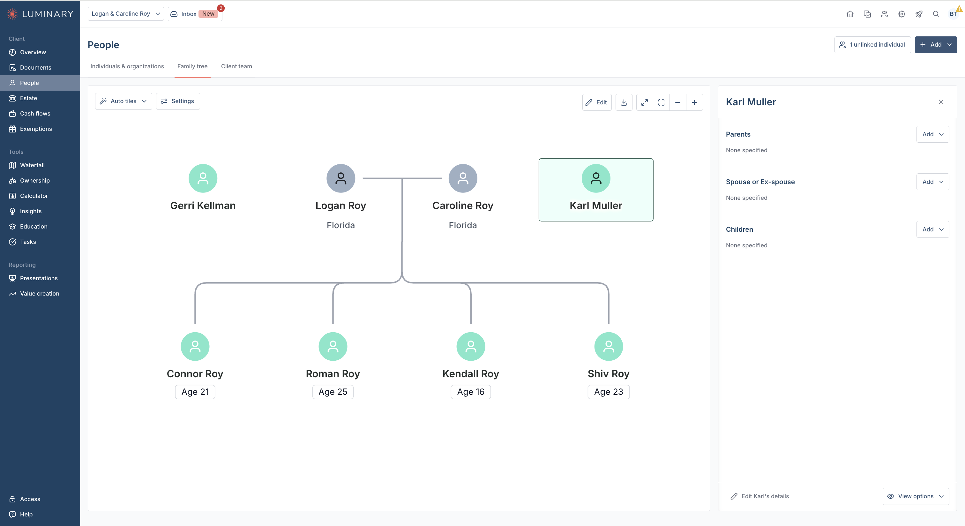The height and width of the screenshot is (526, 965).
Task: Open the settings gear icon
Action: tap(901, 14)
